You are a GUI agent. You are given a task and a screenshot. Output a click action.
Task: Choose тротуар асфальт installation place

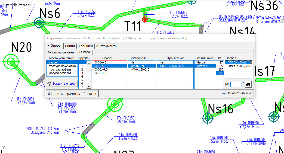62,69
